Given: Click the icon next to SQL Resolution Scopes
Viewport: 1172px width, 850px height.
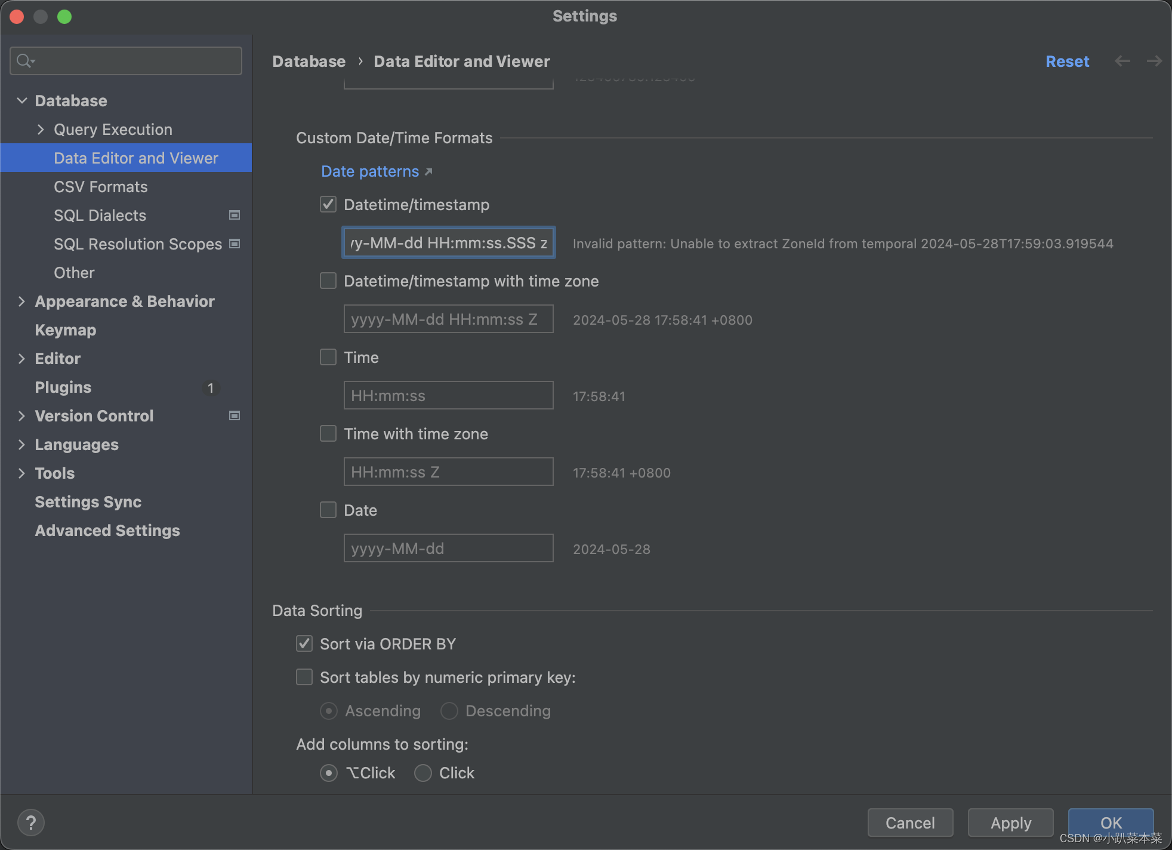Looking at the screenshot, I should coord(234,244).
